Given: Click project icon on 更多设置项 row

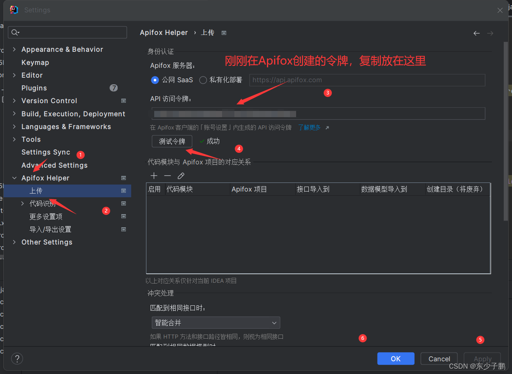Looking at the screenshot, I should pyautogui.click(x=123, y=216).
